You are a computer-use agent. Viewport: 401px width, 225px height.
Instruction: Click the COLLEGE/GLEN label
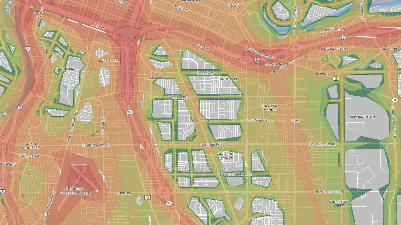(x=334, y=49)
